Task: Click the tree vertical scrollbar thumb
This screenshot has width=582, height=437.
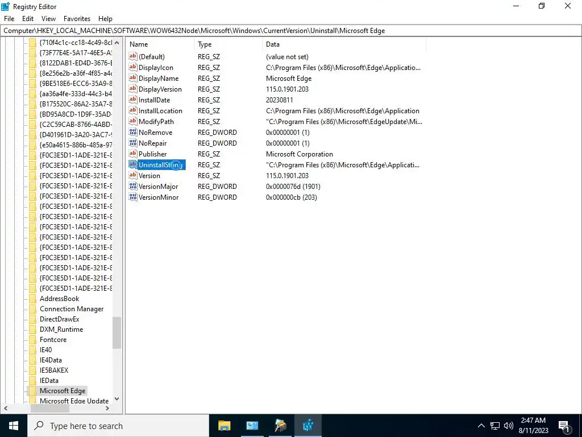Action: pos(117,333)
